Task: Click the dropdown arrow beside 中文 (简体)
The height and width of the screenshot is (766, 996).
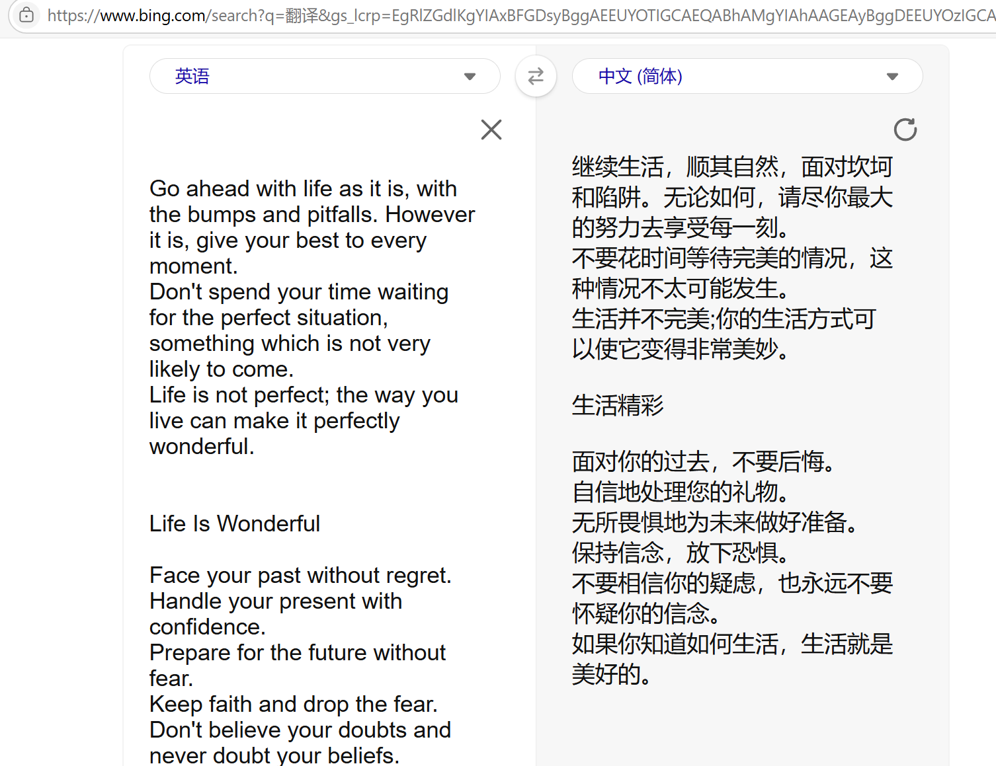Action: pyautogui.click(x=893, y=76)
